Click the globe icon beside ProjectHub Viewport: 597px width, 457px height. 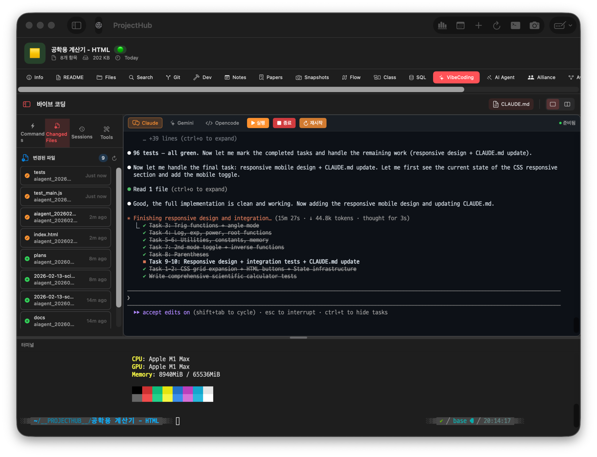point(99,26)
